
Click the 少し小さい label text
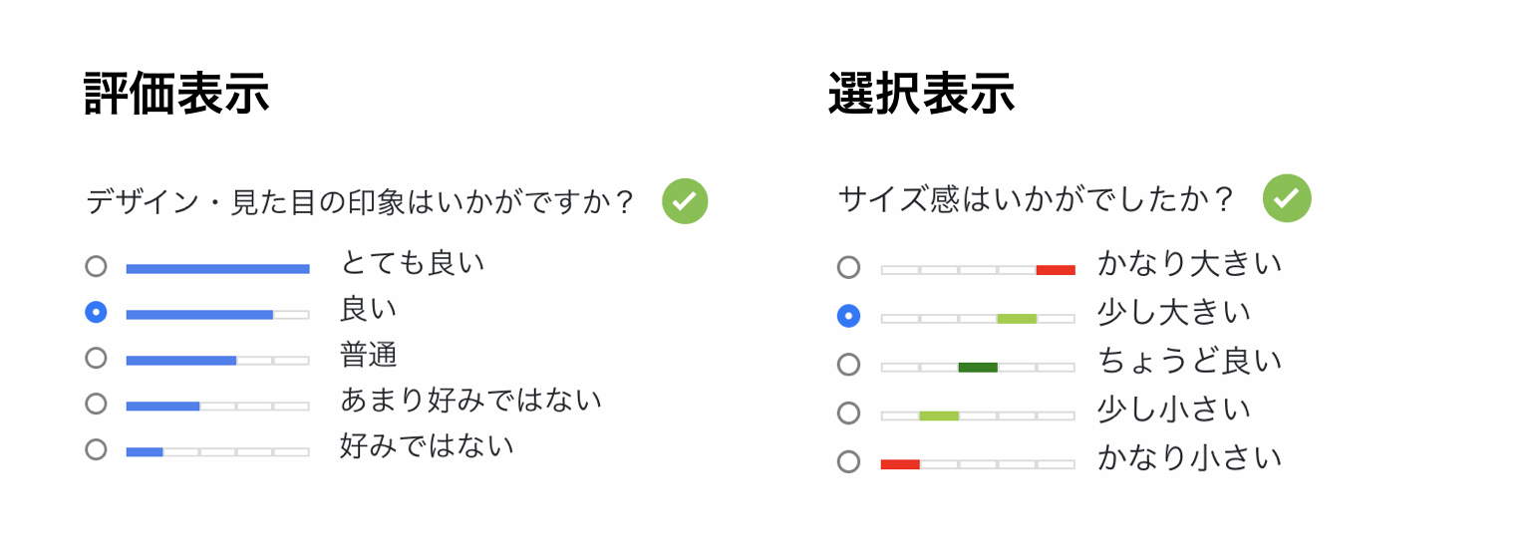click(1173, 410)
